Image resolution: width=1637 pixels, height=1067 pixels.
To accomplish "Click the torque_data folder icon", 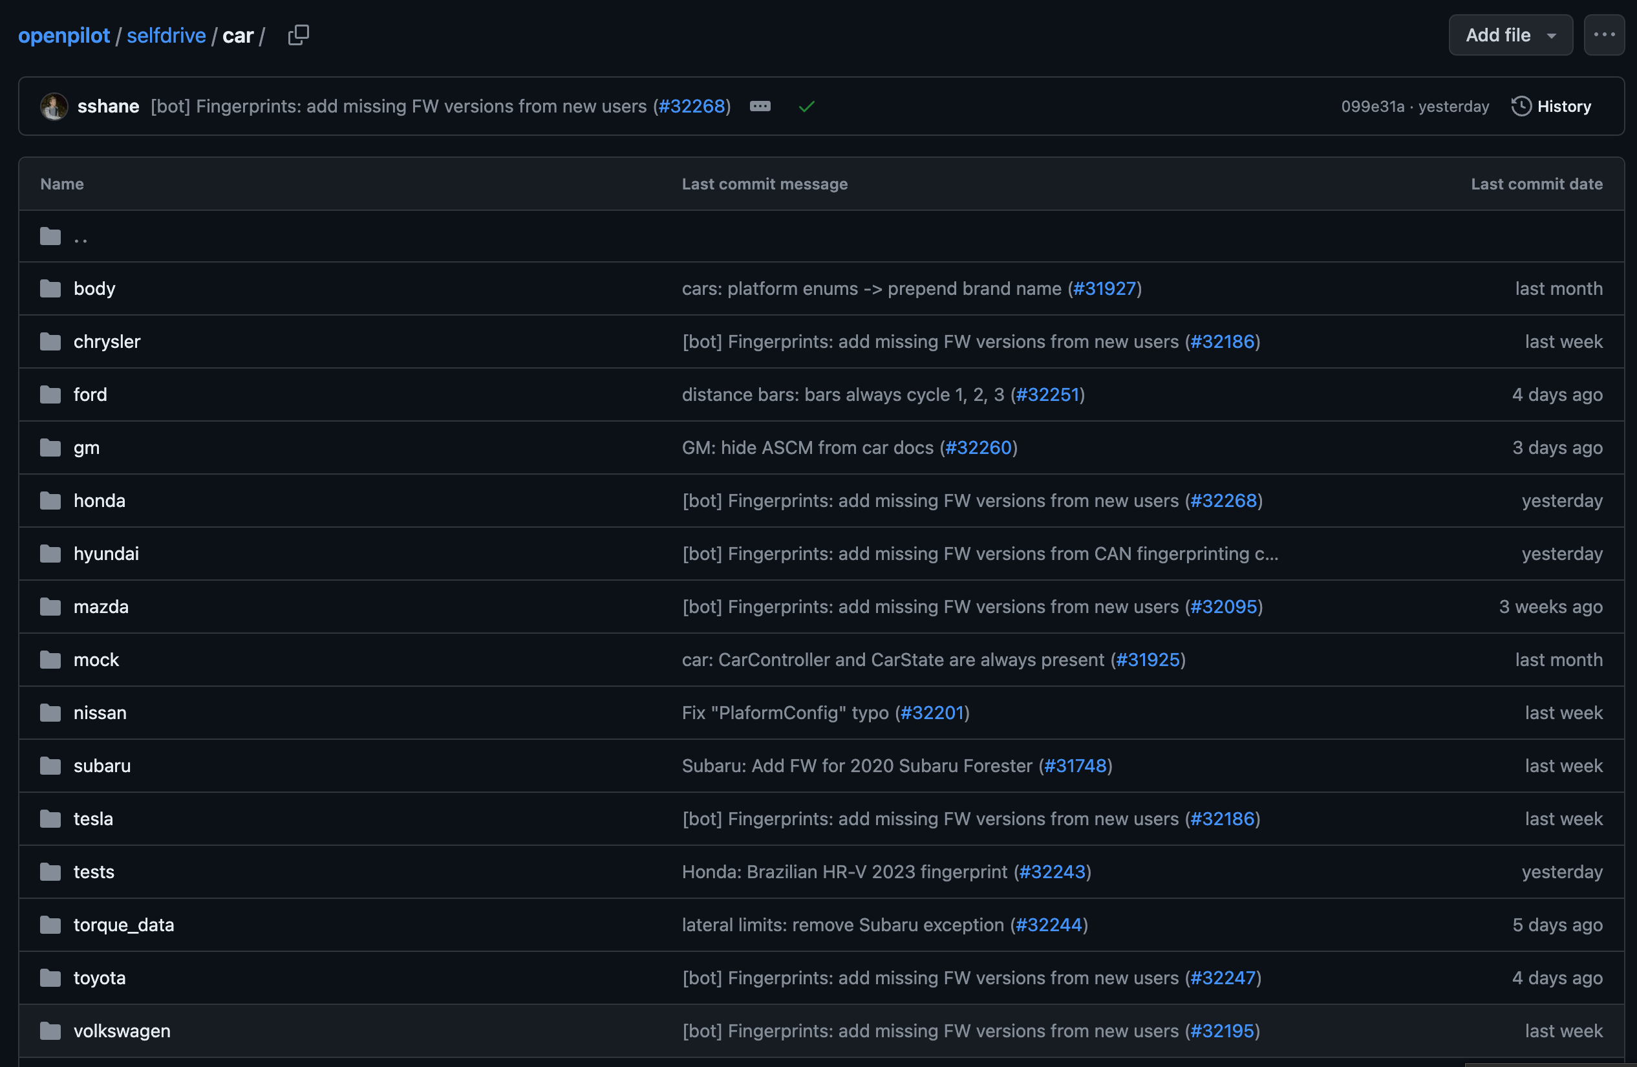I will tap(50, 924).
